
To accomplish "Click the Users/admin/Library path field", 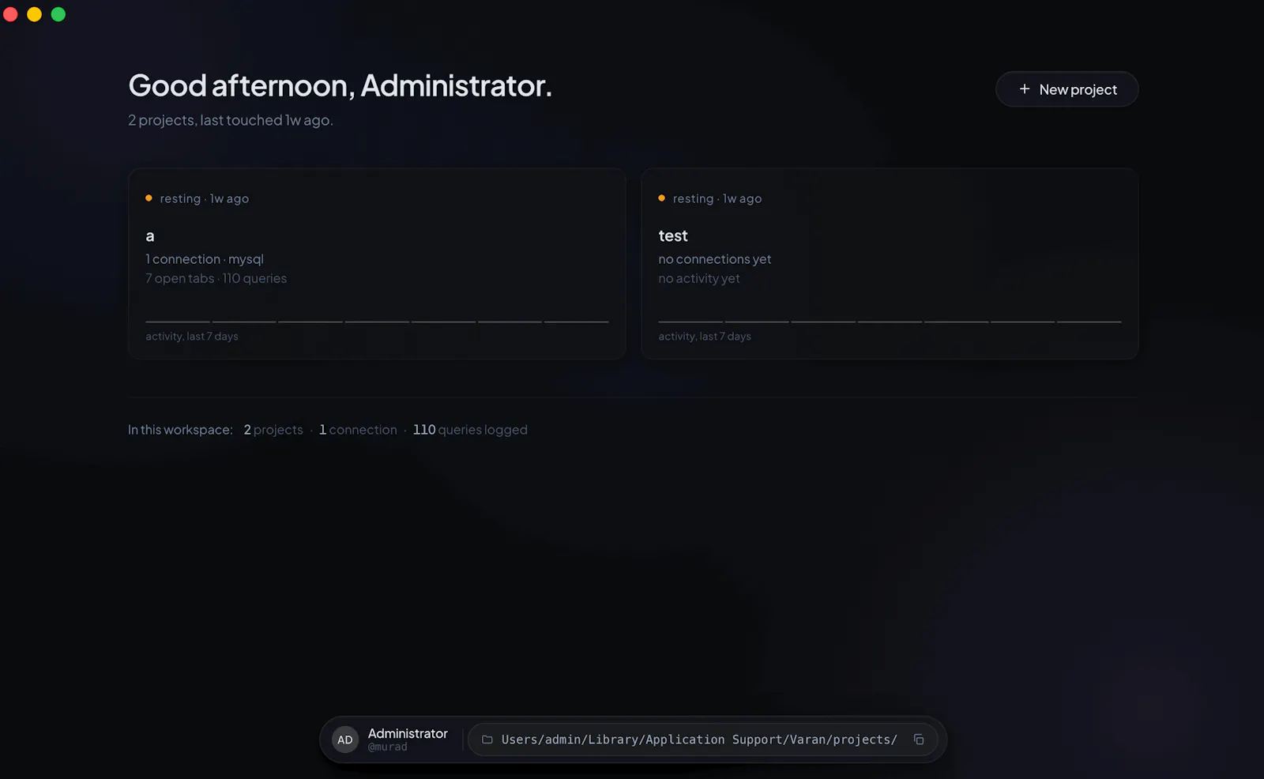I will click(x=702, y=739).
